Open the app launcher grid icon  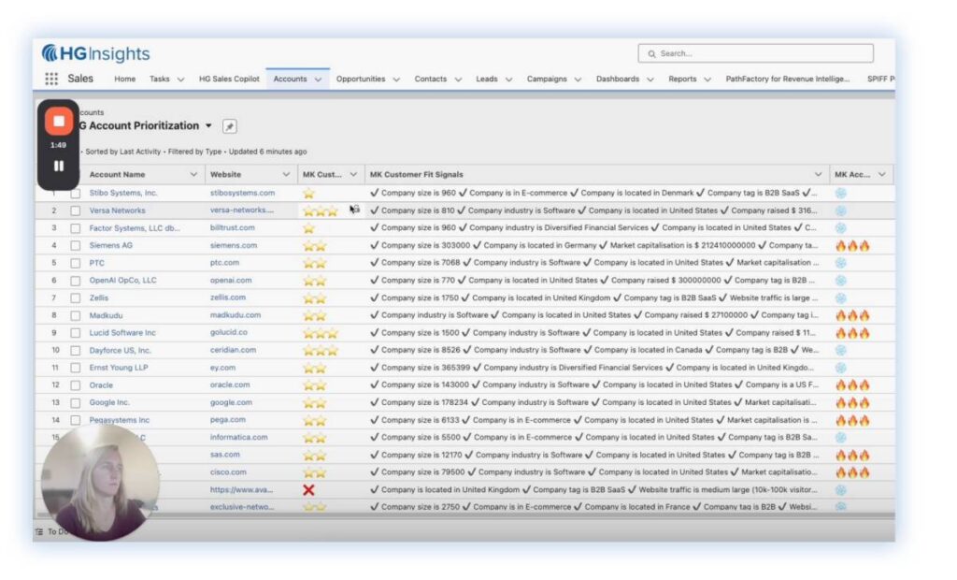(x=51, y=79)
